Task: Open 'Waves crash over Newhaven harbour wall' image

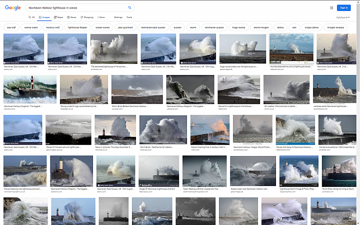Action: [x=253, y=171]
